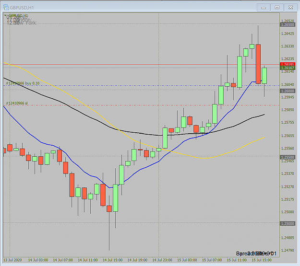Viewport: 300px width, 266px height.
Task: Click the 1.25080 price scale value
Action: pyautogui.click(x=288, y=212)
